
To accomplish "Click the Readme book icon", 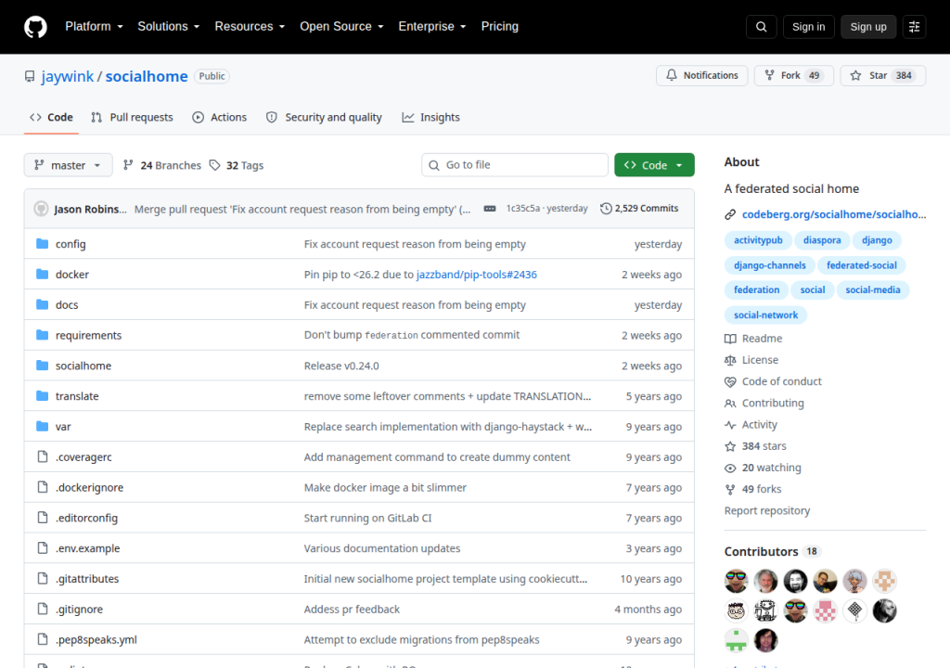I will [730, 339].
